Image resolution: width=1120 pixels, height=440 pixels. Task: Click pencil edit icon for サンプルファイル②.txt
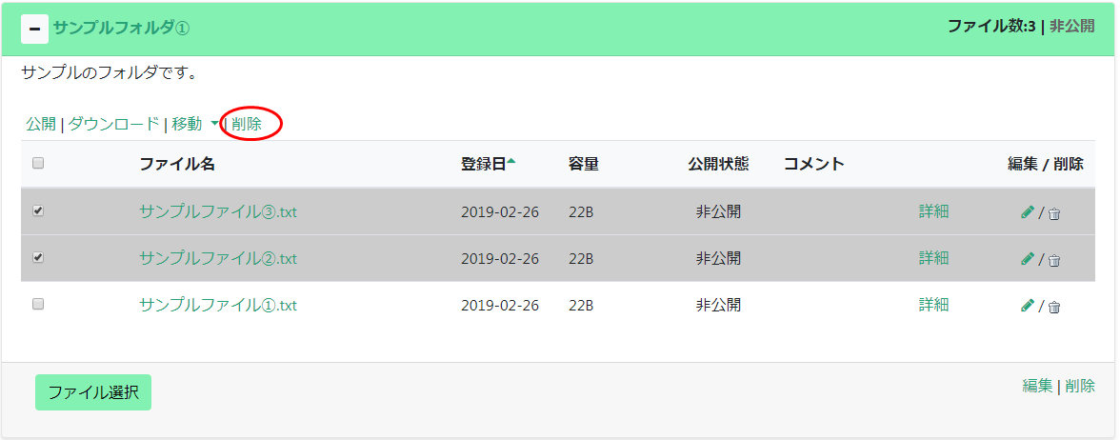pos(1027,259)
